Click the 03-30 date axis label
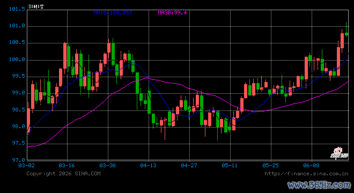 pos(107,166)
